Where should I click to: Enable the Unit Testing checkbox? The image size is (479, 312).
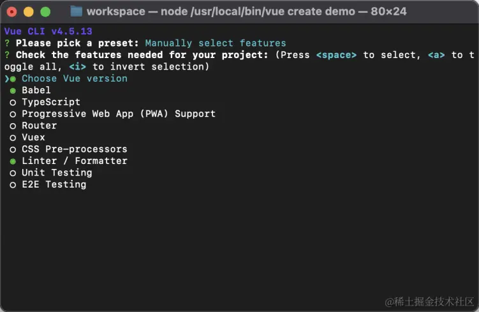13,174
